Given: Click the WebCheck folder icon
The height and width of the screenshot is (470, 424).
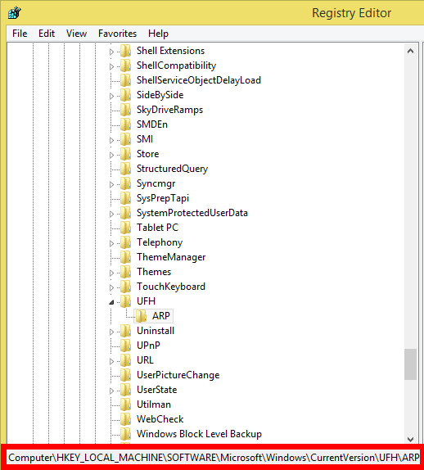Looking at the screenshot, I should 126,419.
